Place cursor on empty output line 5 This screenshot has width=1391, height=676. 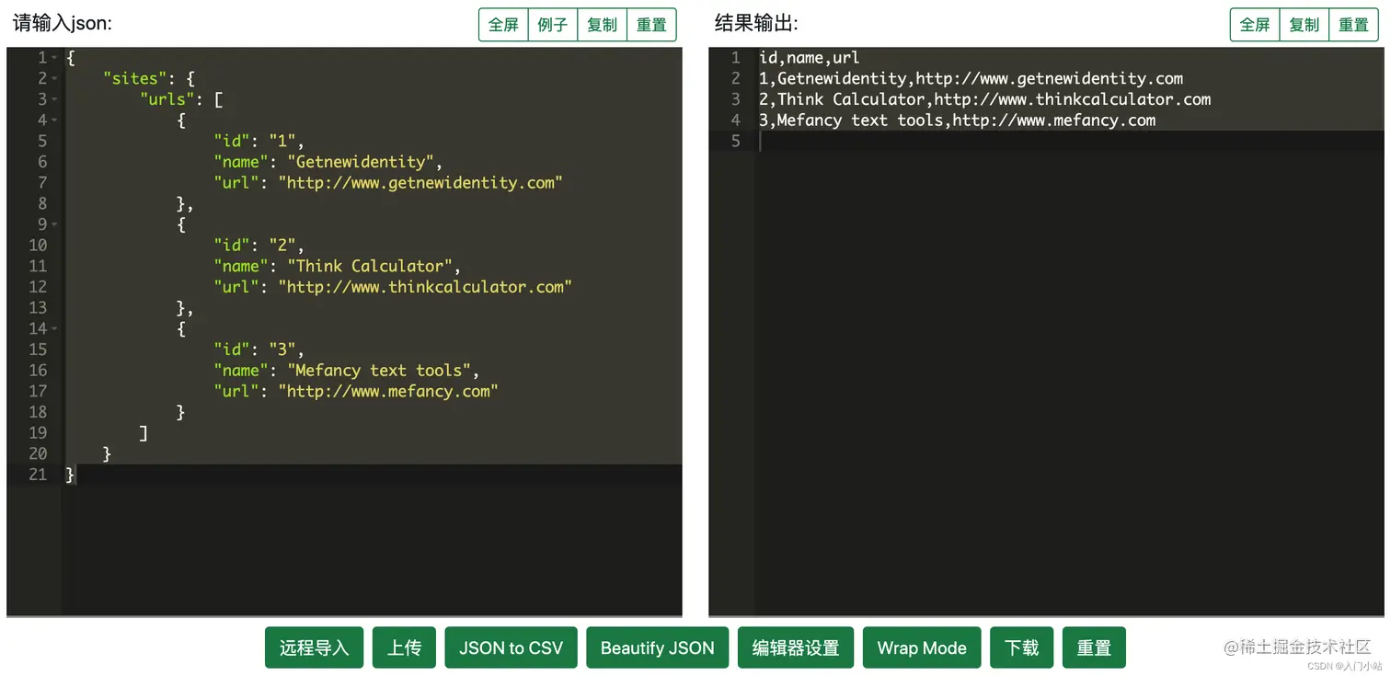tap(1069, 141)
